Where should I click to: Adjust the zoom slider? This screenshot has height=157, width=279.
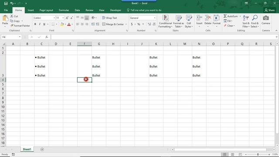coord(258,154)
